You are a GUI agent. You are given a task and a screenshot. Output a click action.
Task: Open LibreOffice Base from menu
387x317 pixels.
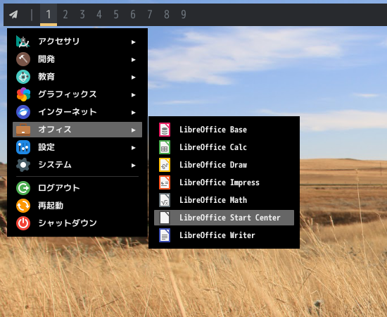tap(224, 130)
